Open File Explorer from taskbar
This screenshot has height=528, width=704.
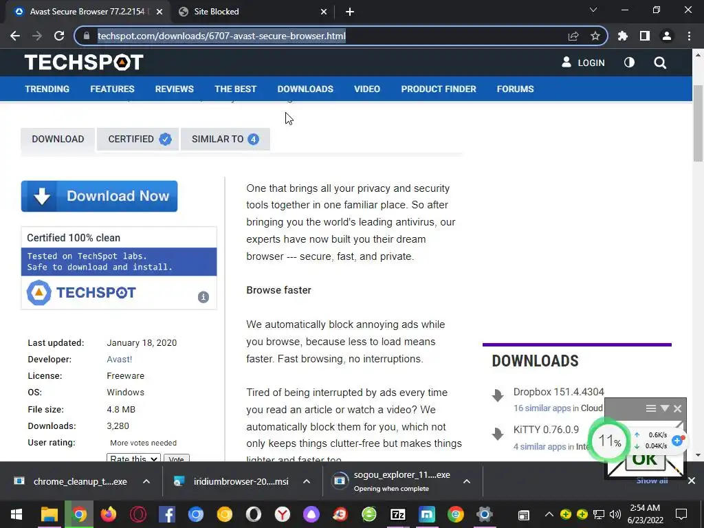[49, 514]
